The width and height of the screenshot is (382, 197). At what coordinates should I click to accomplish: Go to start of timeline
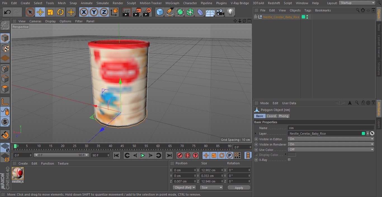click(x=117, y=155)
